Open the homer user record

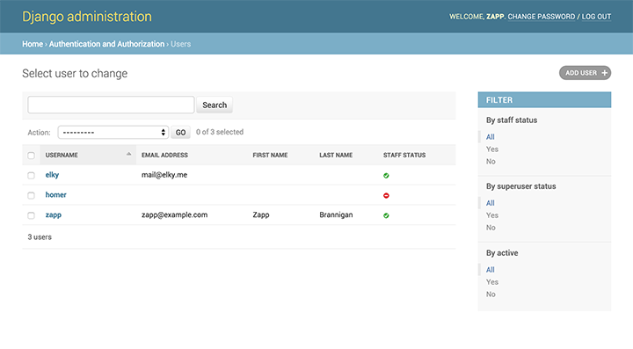click(55, 195)
